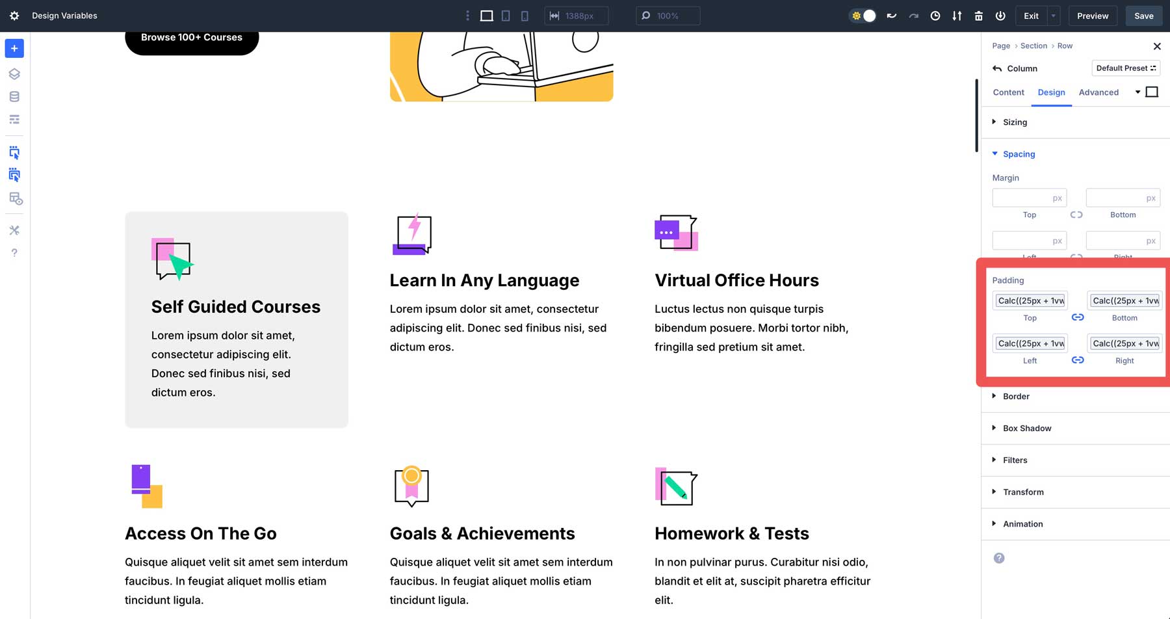Open the Advanced tab
1170x619 pixels.
pyautogui.click(x=1098, y=92)
